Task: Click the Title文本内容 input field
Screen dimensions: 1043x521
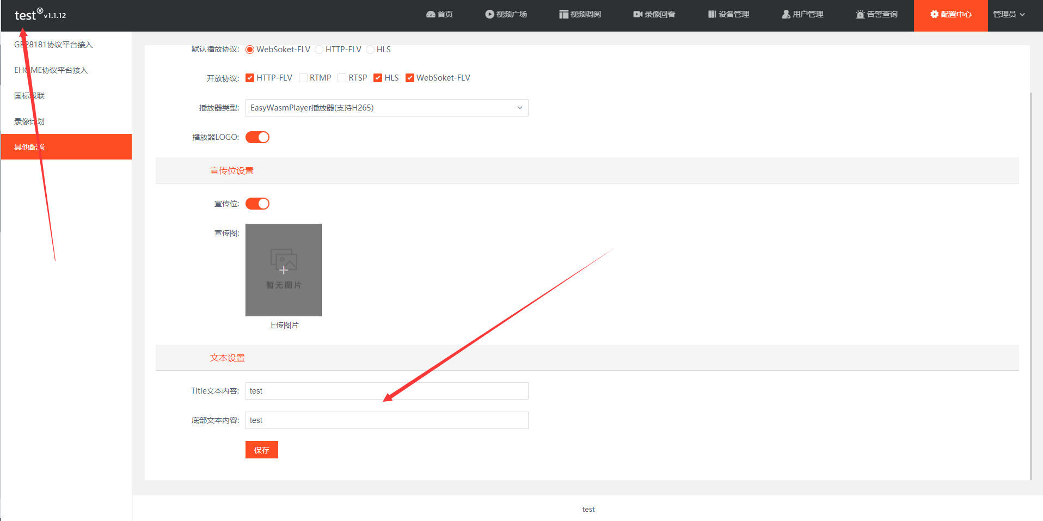Action: tap(386, 391)
